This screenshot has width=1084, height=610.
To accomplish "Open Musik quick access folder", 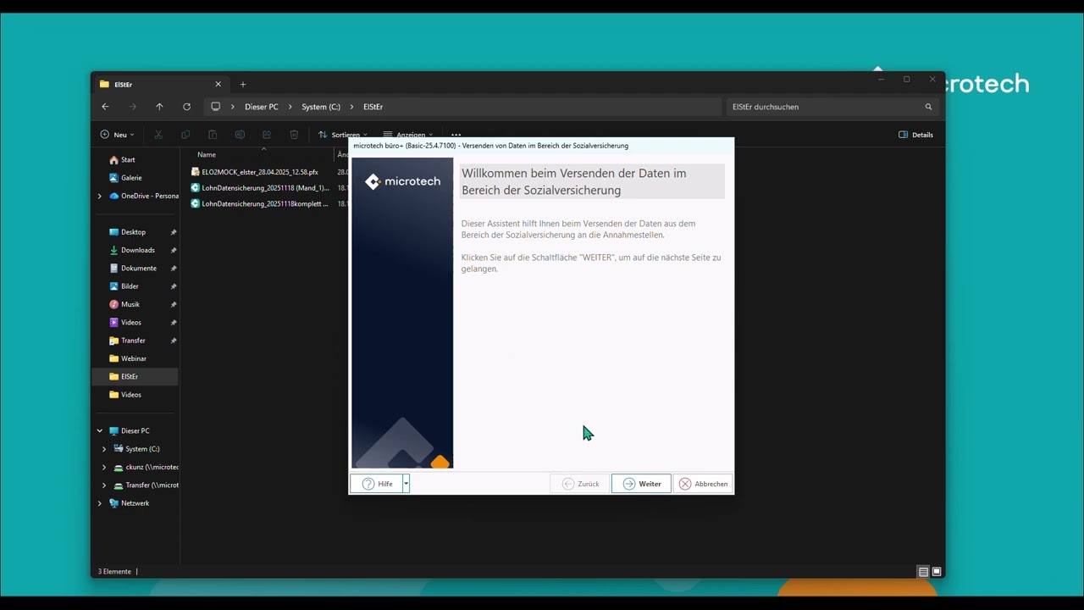I will click(x=130, y=304).
